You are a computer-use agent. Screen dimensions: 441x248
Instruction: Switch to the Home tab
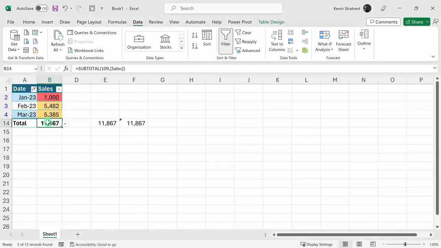(x=29, y=22)
